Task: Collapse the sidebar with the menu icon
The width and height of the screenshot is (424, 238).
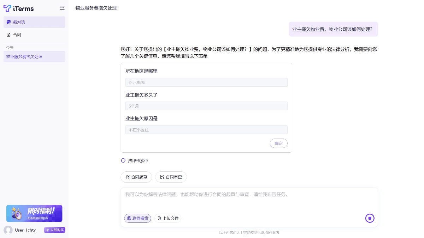Action: pyautogui.click(x=62, y=8)
